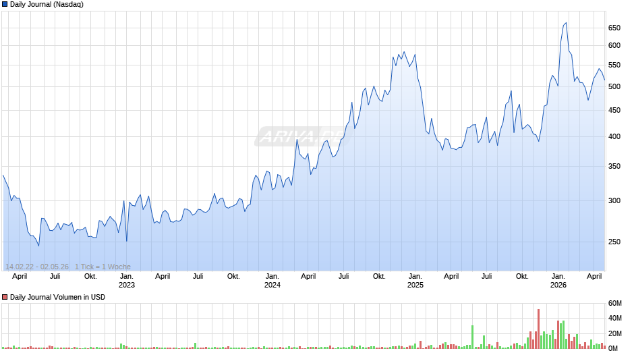Click the 250 price axis label

(x=614, y=242)
